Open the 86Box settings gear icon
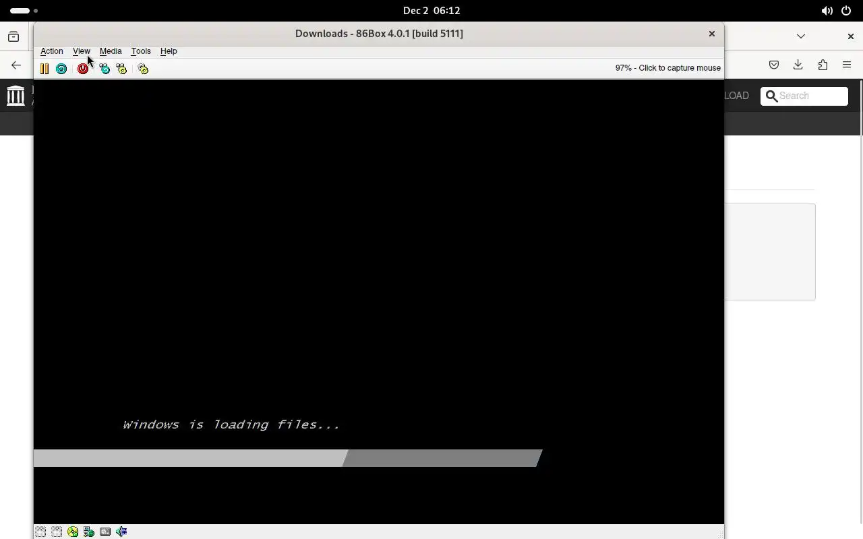The height and width of the screenshot is (539, 863). [x=143, y=69]
